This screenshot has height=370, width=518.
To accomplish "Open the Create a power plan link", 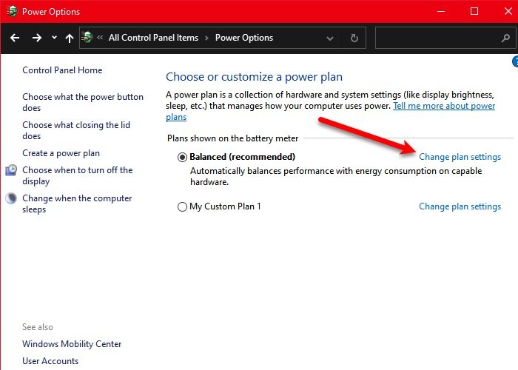I will [61, 153].
